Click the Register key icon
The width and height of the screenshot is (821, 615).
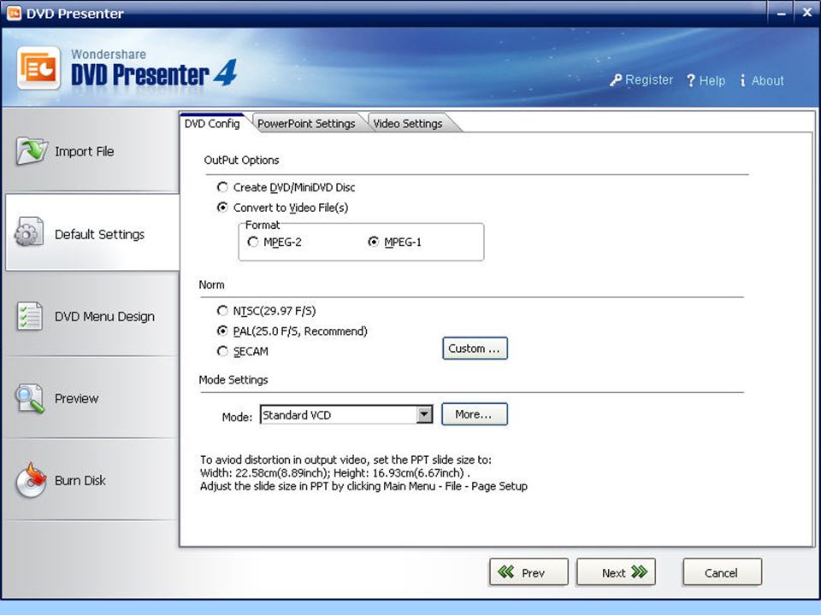coord(616,80)
